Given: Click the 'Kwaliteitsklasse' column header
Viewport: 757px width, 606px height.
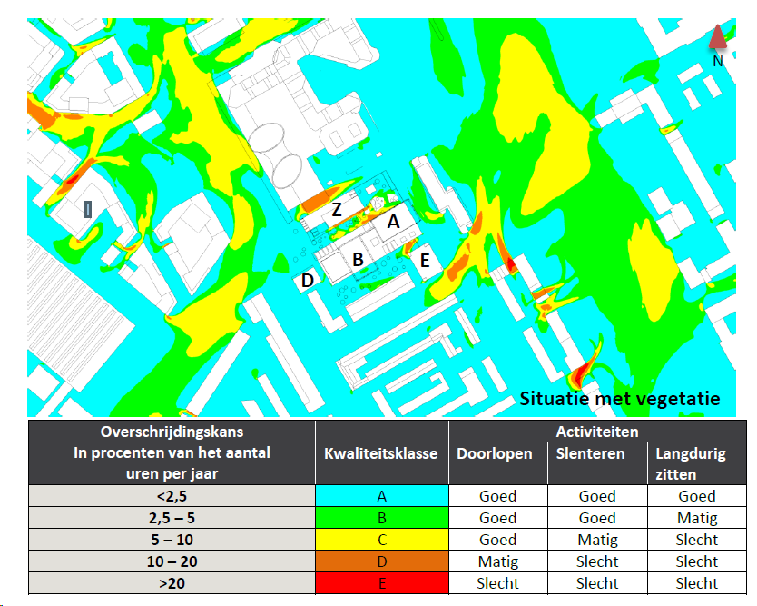Looking at the screenshot, I should point(381,453).
